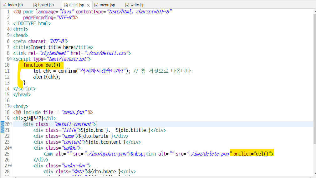Screen dimensions: 316x178
Task: Click the comment '참 거짓으로 나옵니다.' on line 11
Action: coord(167,71)
